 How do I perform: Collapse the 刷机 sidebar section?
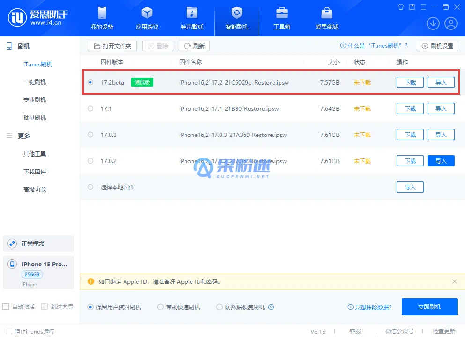tap(23, 46)
